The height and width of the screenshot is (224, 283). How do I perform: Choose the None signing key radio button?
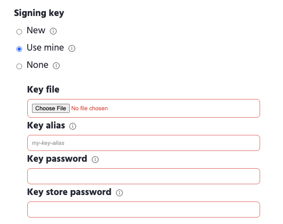19,66
